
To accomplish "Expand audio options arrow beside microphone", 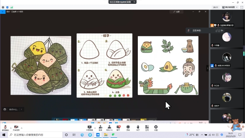I will click(x=11, y=128).
